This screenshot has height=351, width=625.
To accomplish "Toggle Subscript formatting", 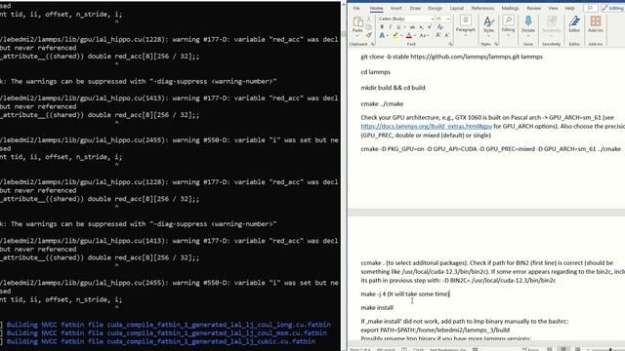I will (x=421, y=27).
